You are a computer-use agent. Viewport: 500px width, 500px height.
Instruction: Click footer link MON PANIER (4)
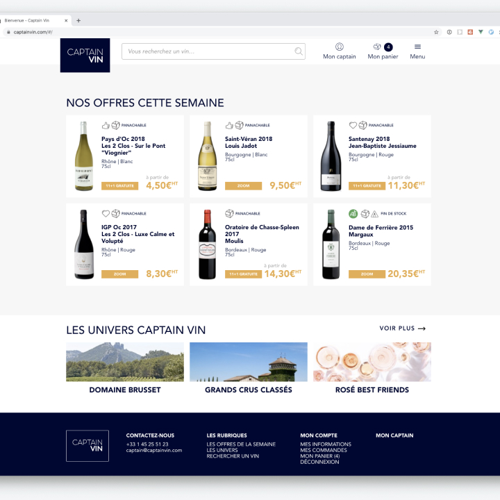(x=320, y=456)
